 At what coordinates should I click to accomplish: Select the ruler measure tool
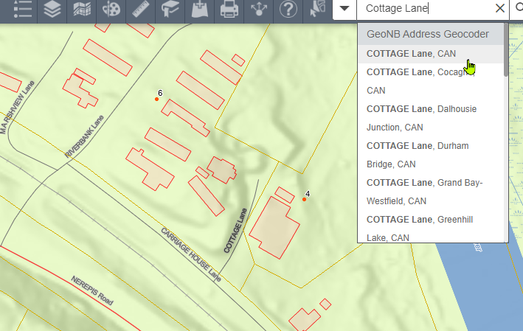click(x=141, y=10)
